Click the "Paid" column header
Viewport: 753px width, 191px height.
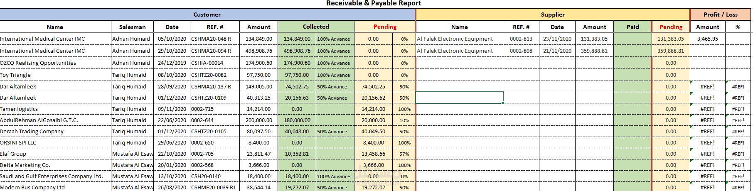point(632,27)
